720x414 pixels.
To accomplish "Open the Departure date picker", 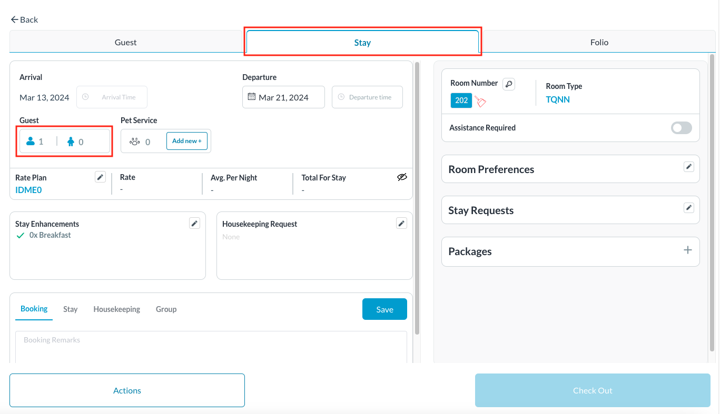I will pyautogui.click(x=283, y=97).
